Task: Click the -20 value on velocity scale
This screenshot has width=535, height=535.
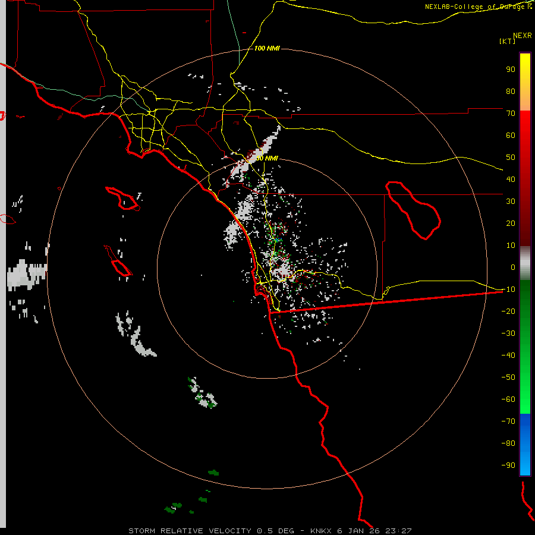Action: [508, 311]
